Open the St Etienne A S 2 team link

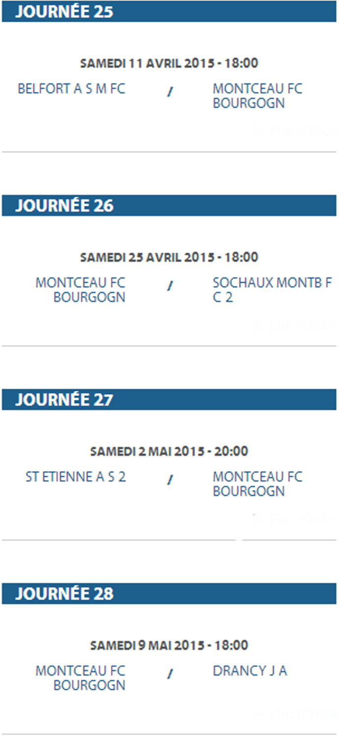tap(75, 477)
